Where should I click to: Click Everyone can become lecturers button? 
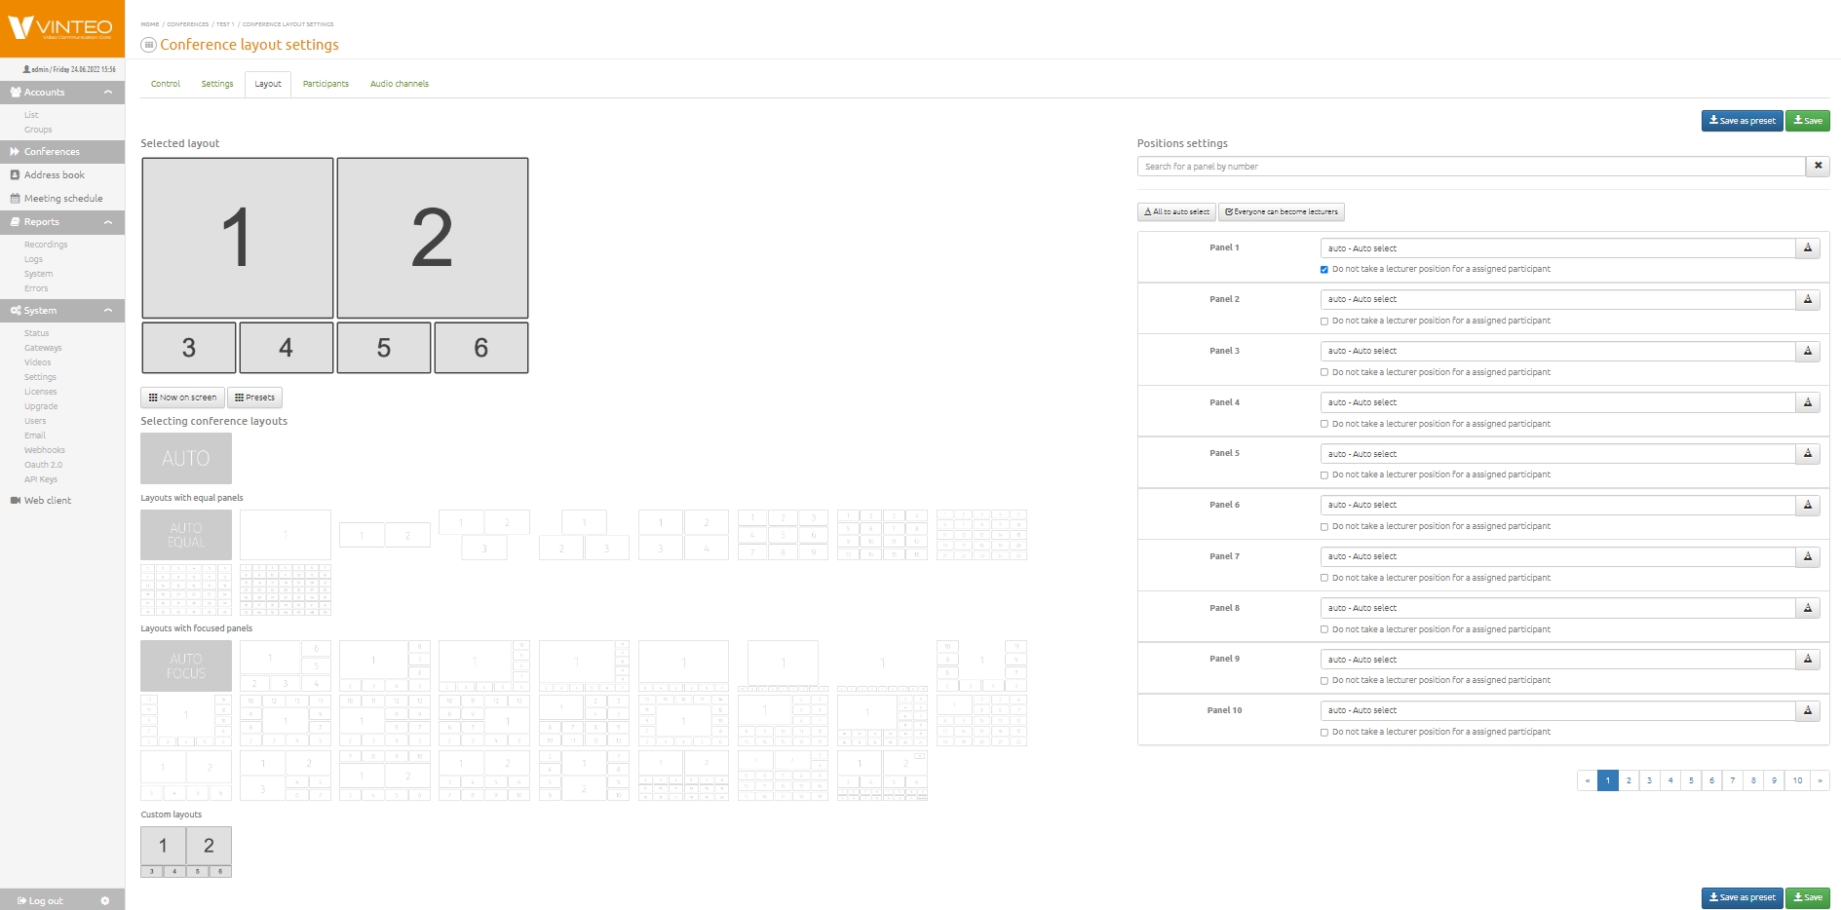point(1282,211)
